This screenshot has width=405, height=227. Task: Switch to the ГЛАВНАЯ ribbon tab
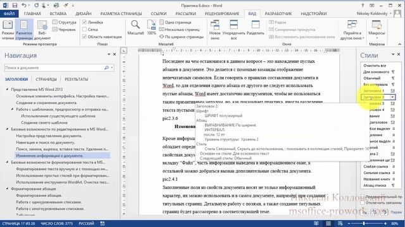tap(32, 14)
